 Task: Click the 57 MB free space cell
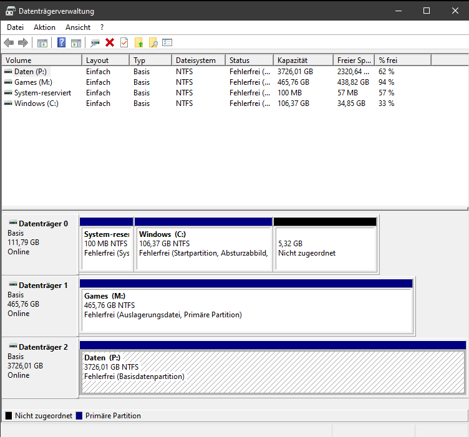(347, 93)
